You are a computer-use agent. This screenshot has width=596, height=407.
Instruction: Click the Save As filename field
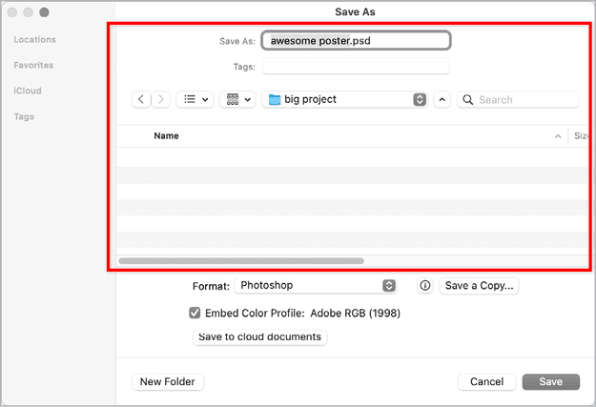point(356,41)
